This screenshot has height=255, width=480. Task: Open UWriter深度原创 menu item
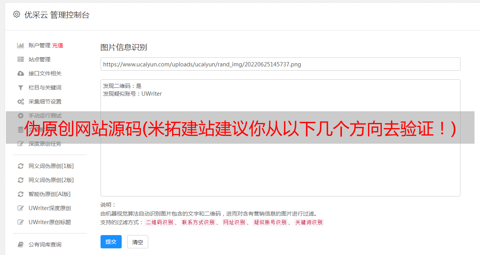point(50,208)
